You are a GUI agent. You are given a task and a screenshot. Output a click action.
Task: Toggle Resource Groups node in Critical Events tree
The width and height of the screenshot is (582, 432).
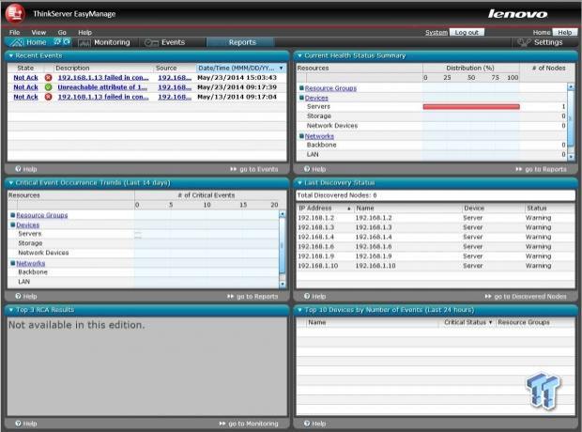tap(12, 215)
